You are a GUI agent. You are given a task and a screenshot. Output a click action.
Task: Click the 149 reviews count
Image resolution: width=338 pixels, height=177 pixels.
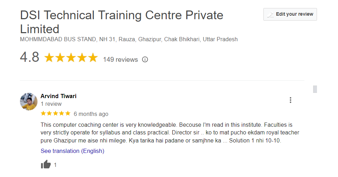click(120, 60)
